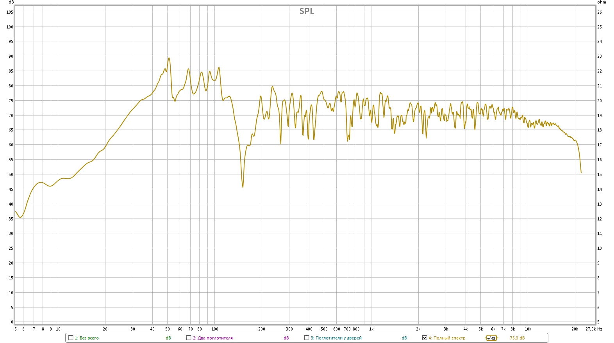Viewport: 614px width, 343px height.
Task: Click the Hz unit label on frequency axis
Action: click(600, 329)
